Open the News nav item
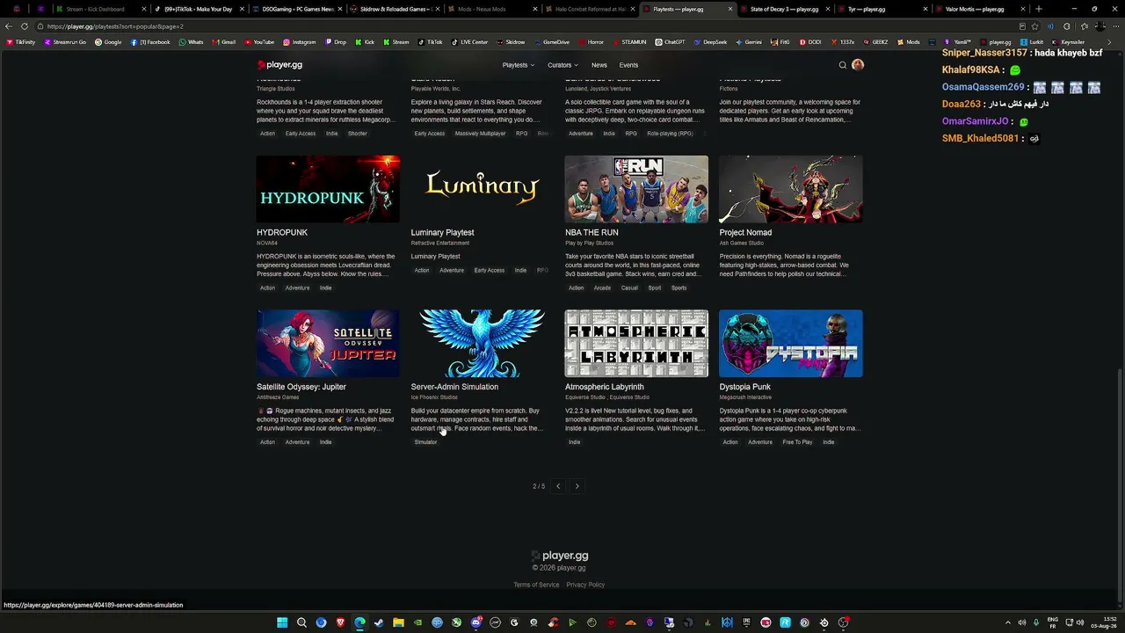Screen dimensions: 1125x633 point(599,65)
